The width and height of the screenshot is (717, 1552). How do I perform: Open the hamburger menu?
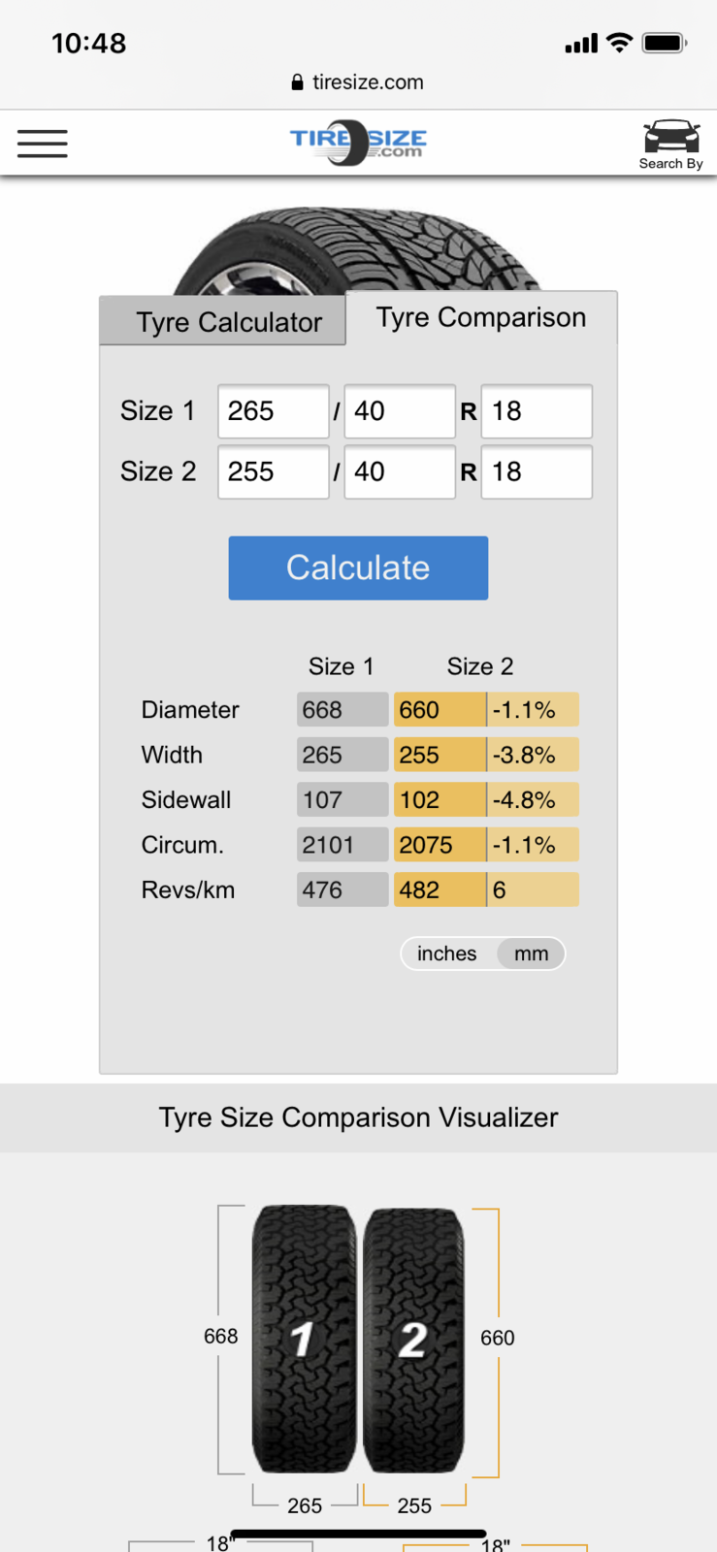pyautogui.click(x=43, y=144)
